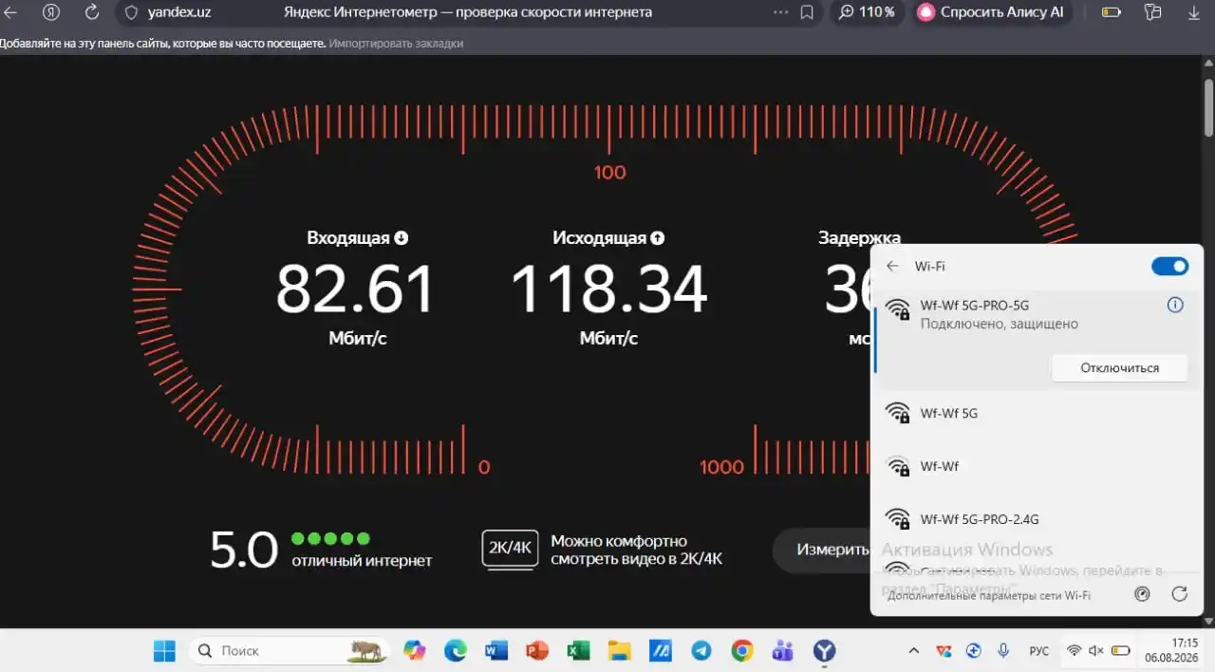Screen dimensions: 1215x672
Task: Click the page vertical scrollbar thumb
Action: coord(1208,109)
